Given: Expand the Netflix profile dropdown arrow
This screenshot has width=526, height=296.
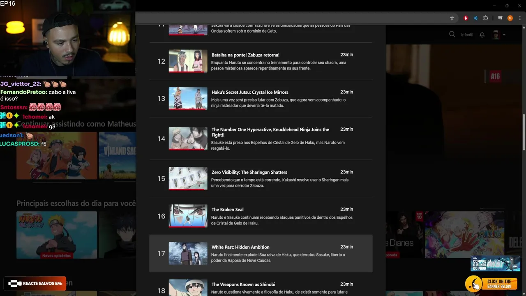Looking at the screenshot, I should 504,35.
